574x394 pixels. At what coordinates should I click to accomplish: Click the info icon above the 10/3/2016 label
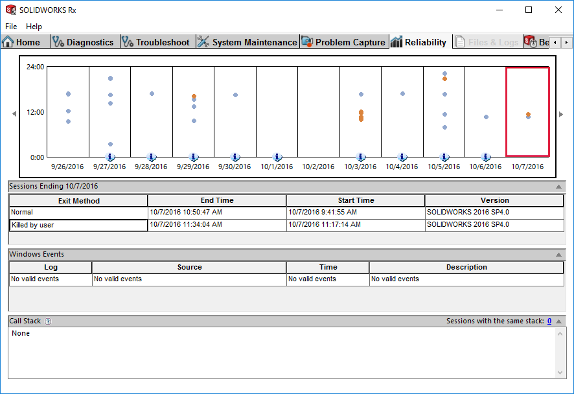pos(361,157)
